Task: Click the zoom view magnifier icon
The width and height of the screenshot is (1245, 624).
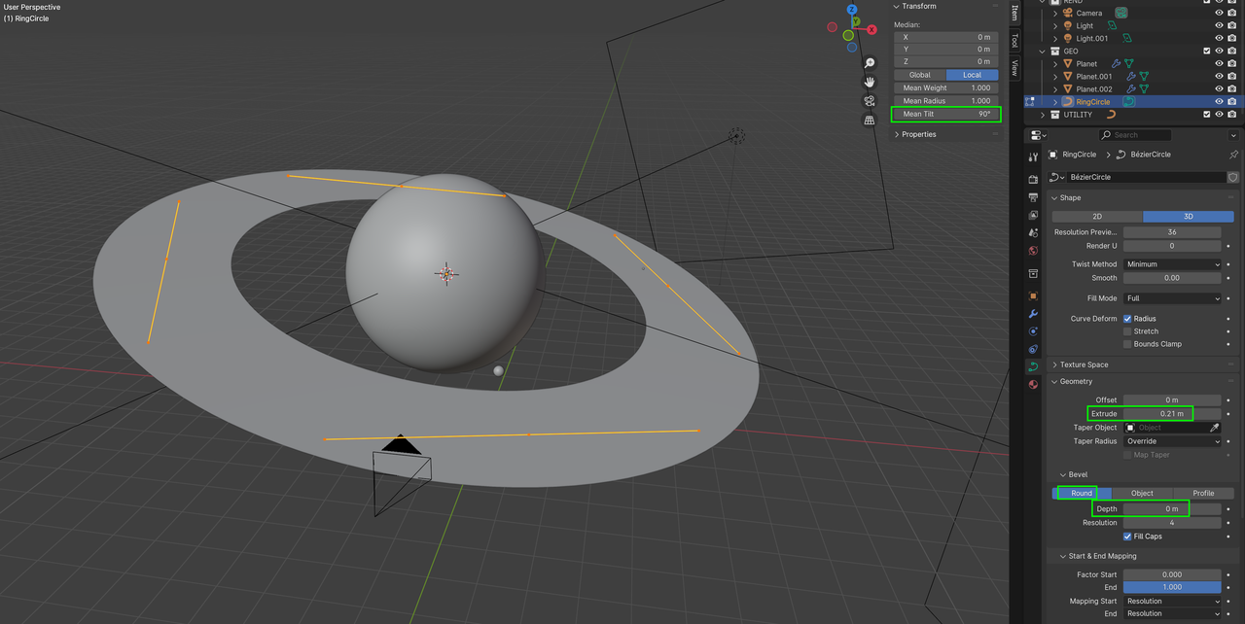Action: [x=870, y=63]
